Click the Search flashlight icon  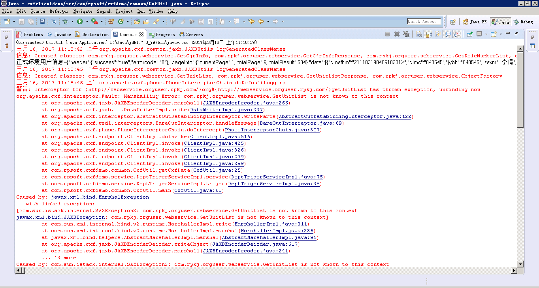point(156,21)
